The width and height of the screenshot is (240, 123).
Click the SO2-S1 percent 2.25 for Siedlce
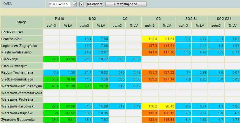coord(200,79)
